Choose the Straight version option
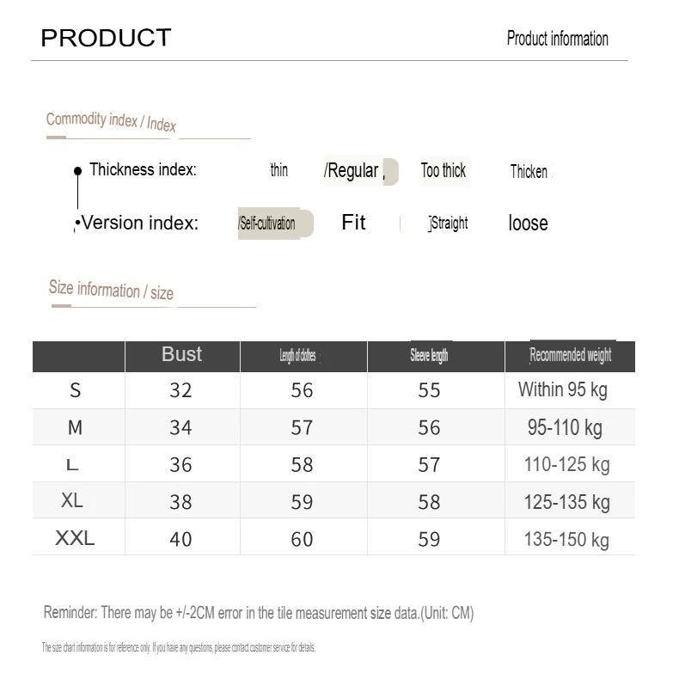 (449, 224)
